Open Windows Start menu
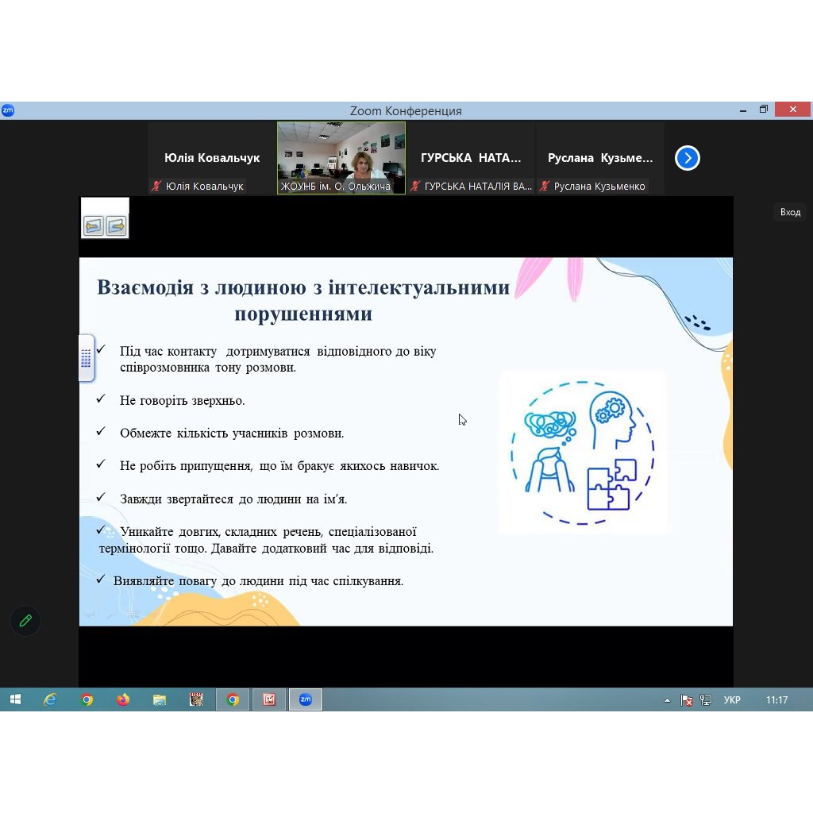 [x=15, y=699]
